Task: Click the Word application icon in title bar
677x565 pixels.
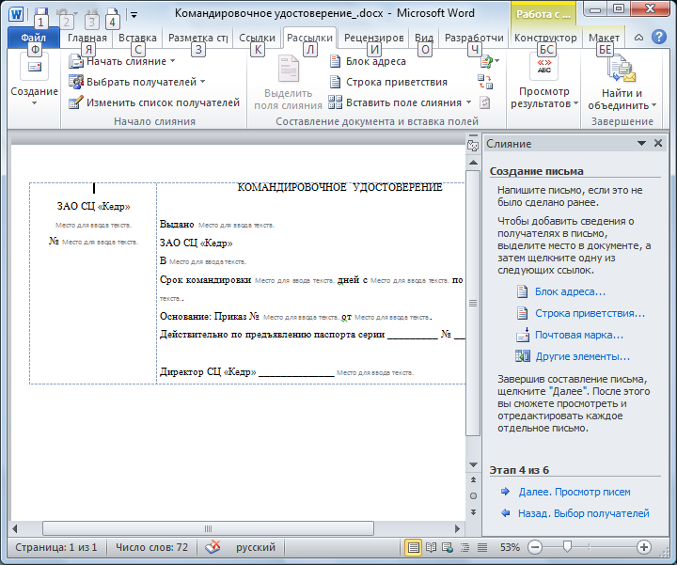Action: click(x=16, y=14)
